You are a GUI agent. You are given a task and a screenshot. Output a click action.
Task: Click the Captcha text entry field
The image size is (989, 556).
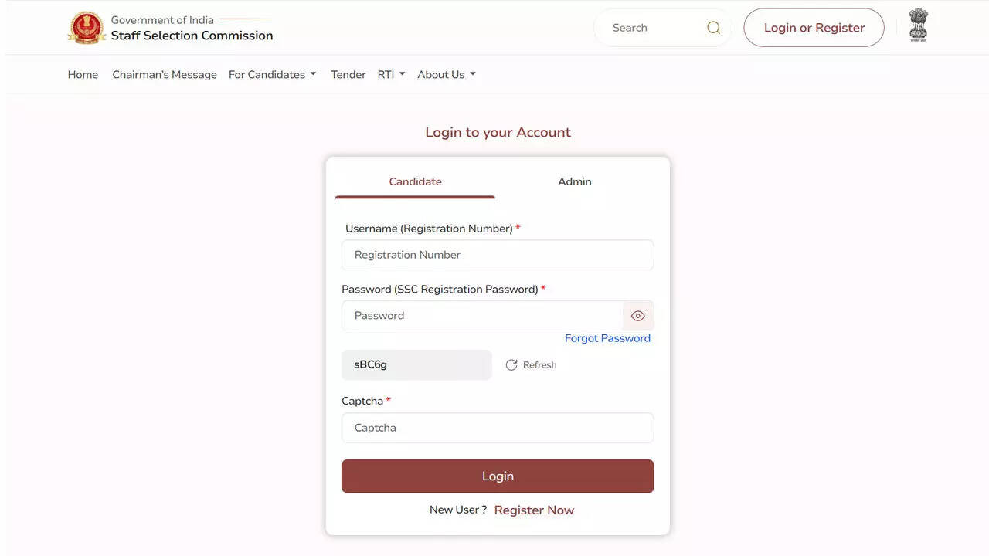(498, 428)
